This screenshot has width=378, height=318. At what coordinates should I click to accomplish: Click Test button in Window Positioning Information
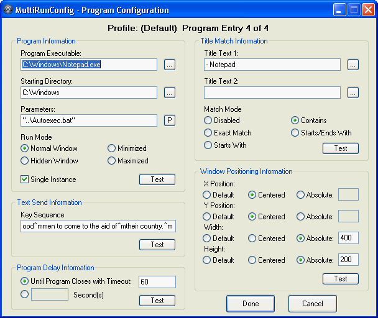(x=341, y=279)
